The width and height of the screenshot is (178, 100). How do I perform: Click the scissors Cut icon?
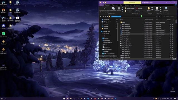click(122, 8)
